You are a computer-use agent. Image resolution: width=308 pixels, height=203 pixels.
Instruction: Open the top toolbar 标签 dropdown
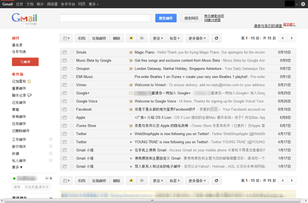click(175, 38)
